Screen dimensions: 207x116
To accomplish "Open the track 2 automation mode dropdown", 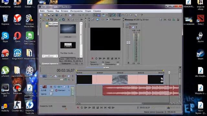I will coord(69,90).
